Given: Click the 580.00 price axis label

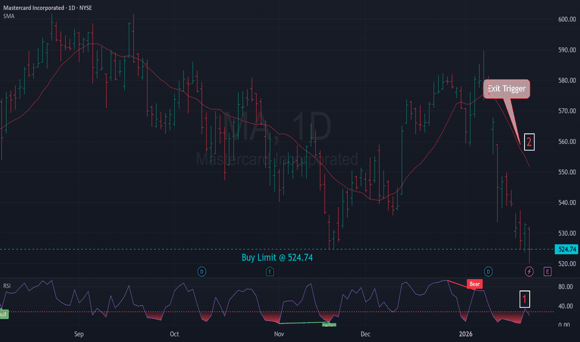Looking at the screenshot, I should (567, 80).
